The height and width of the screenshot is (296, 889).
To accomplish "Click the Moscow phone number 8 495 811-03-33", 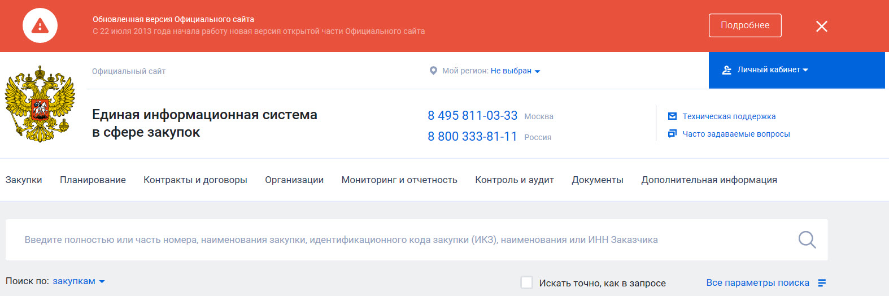I will 472,116.
